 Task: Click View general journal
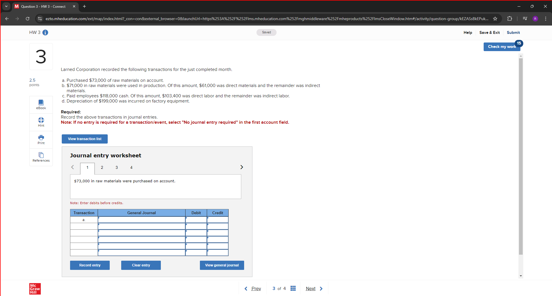(x=222, y=265)
